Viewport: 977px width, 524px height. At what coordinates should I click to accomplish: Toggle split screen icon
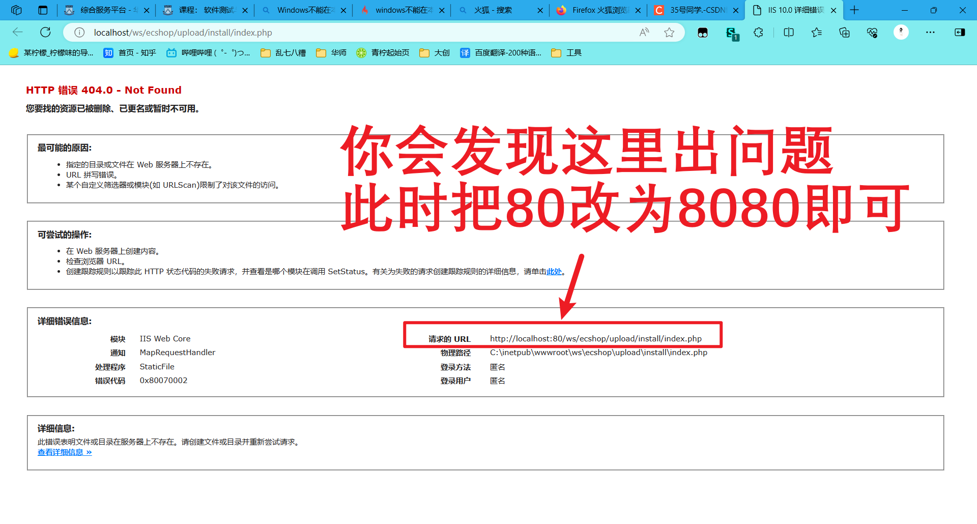coord(789,33)
